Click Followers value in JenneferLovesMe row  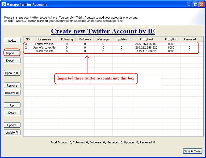click(85, 48)
